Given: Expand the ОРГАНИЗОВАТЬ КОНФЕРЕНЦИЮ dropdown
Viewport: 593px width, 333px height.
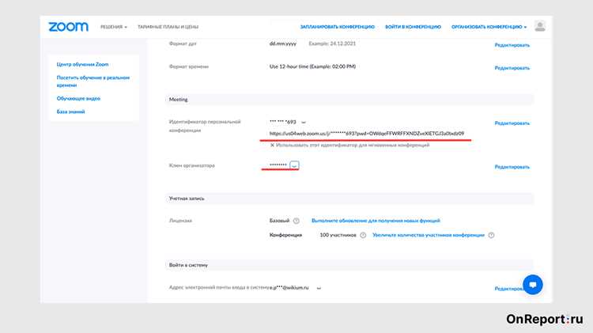Looking at the screenshot, I should [x=489, y=27].
